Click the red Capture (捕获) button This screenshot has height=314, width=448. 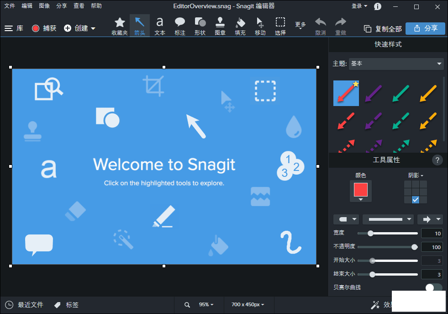(44, 28)
